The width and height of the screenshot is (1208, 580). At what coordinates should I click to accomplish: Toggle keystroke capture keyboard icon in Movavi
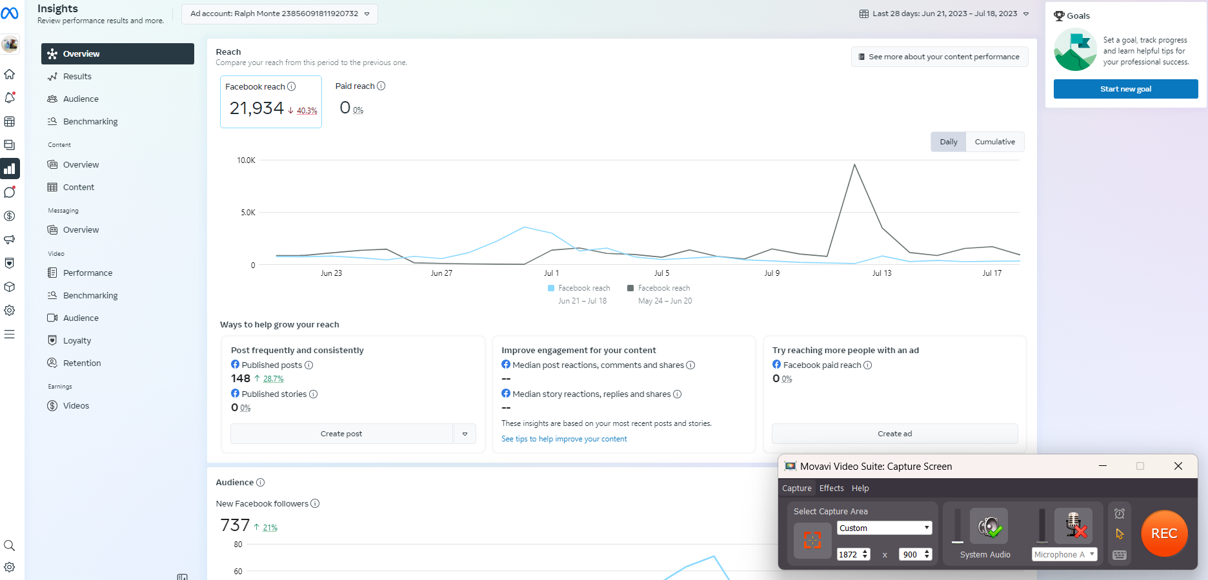coord(1120,555)
